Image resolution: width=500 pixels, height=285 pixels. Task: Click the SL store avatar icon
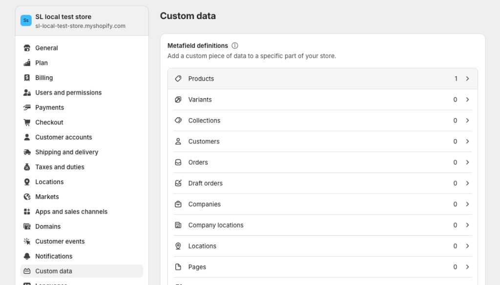26,20
